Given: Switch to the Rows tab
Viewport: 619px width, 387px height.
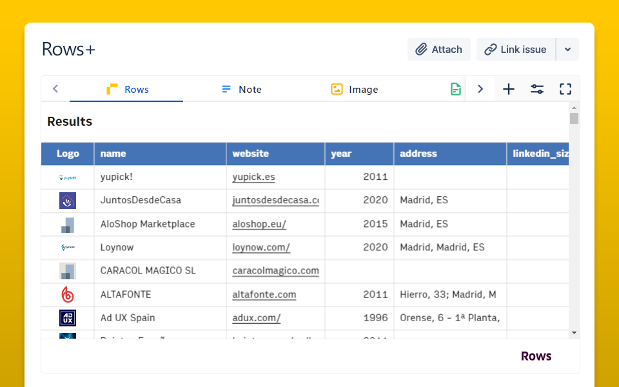Looking at the screenshot, I should tap(126, 89).
